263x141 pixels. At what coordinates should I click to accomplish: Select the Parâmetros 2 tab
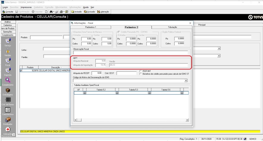(131, 27)
